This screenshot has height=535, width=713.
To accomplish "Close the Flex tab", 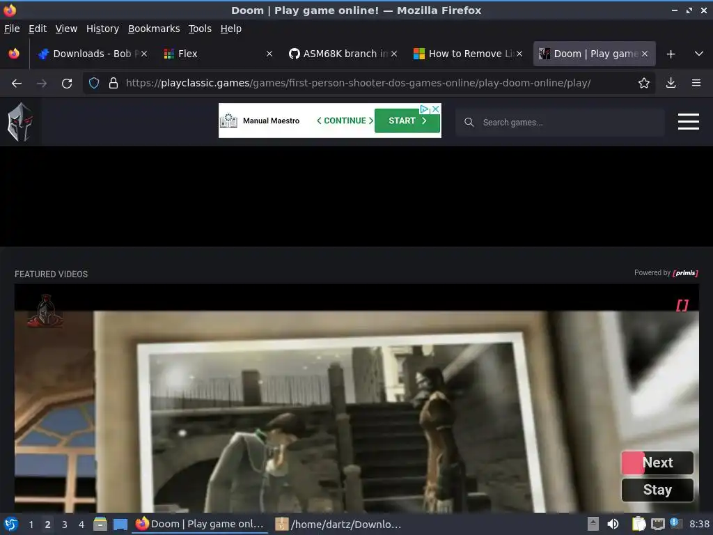I will click(269, 54).
